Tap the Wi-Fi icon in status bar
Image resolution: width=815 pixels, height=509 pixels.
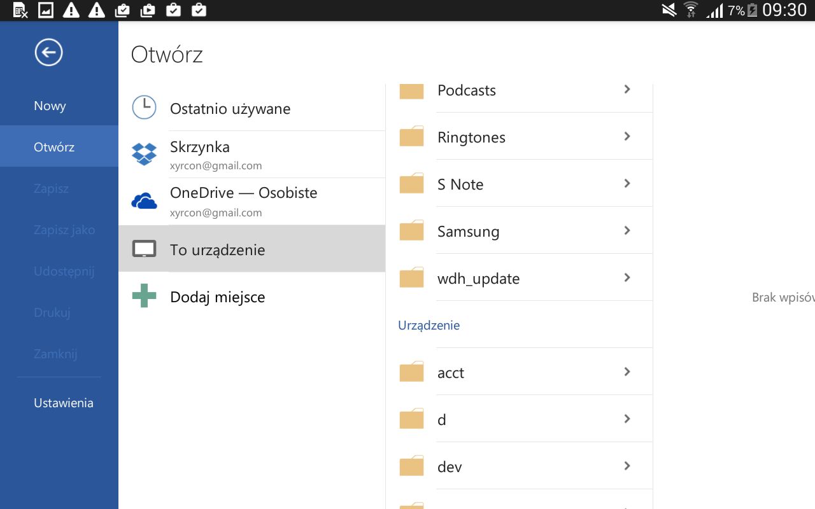(x=690, y=10)
